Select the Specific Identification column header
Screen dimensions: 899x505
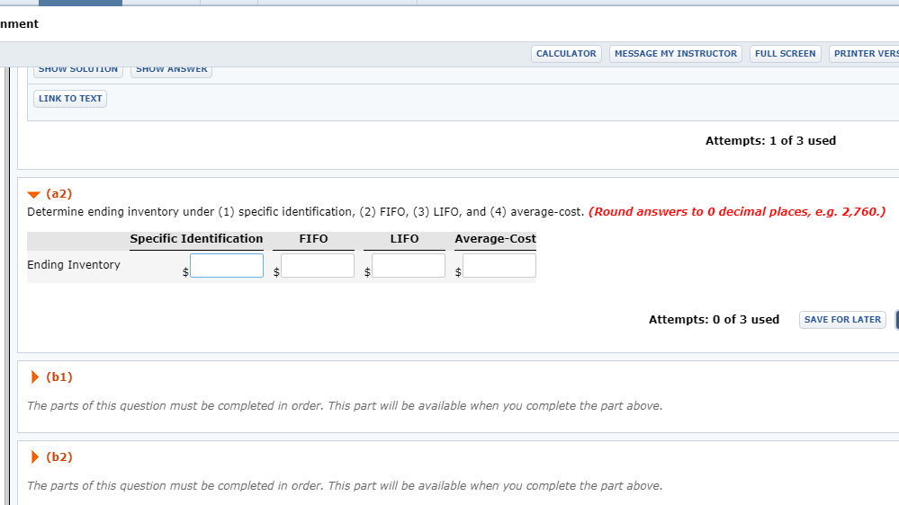tap(196, 239)
